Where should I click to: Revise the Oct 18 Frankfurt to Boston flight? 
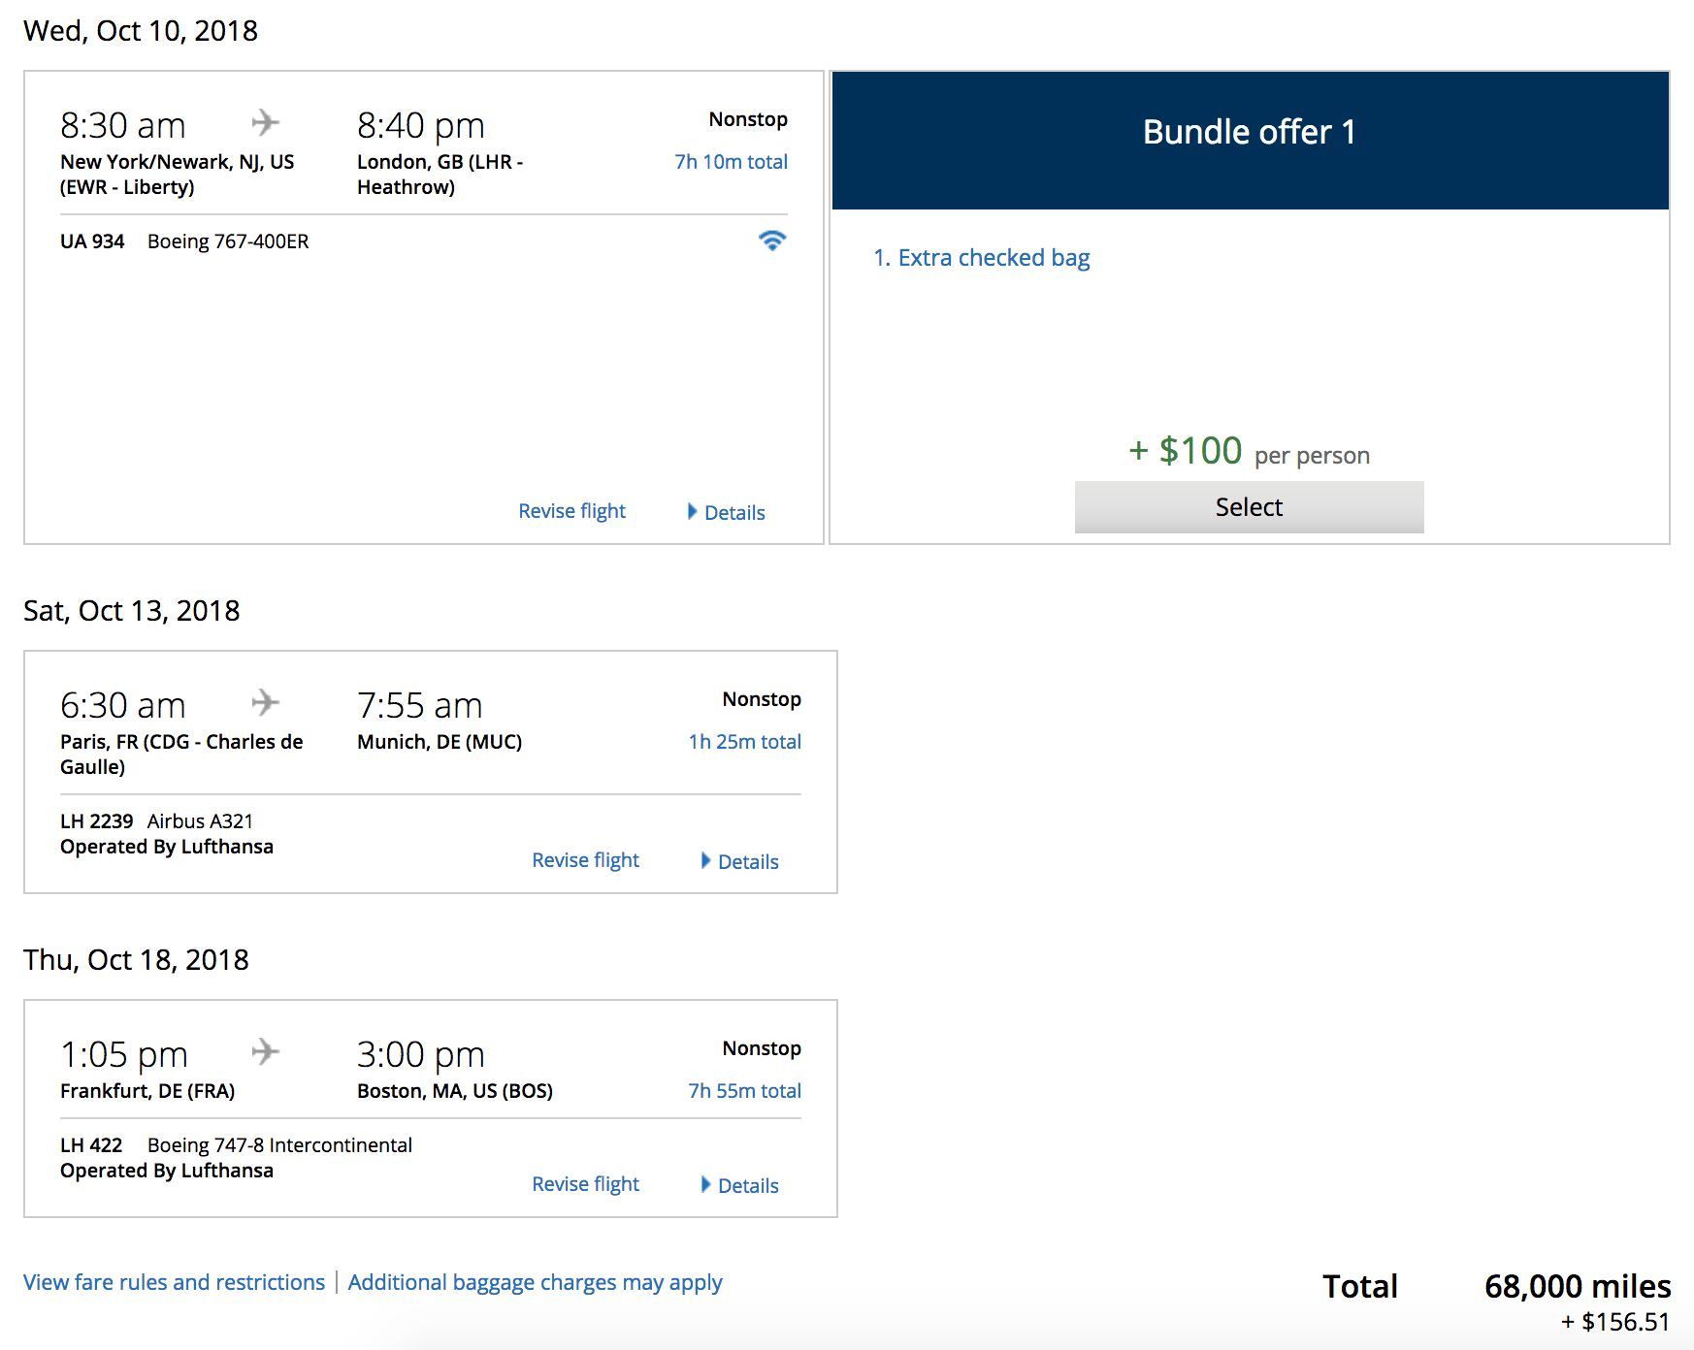point(585,1184)
